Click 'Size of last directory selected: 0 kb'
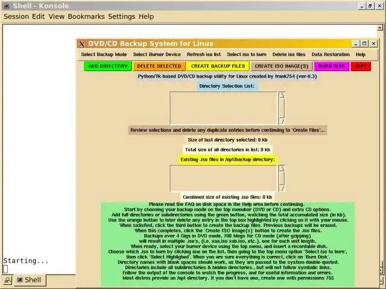The height and width of the screenshot is (289, 386). (227, 140)
